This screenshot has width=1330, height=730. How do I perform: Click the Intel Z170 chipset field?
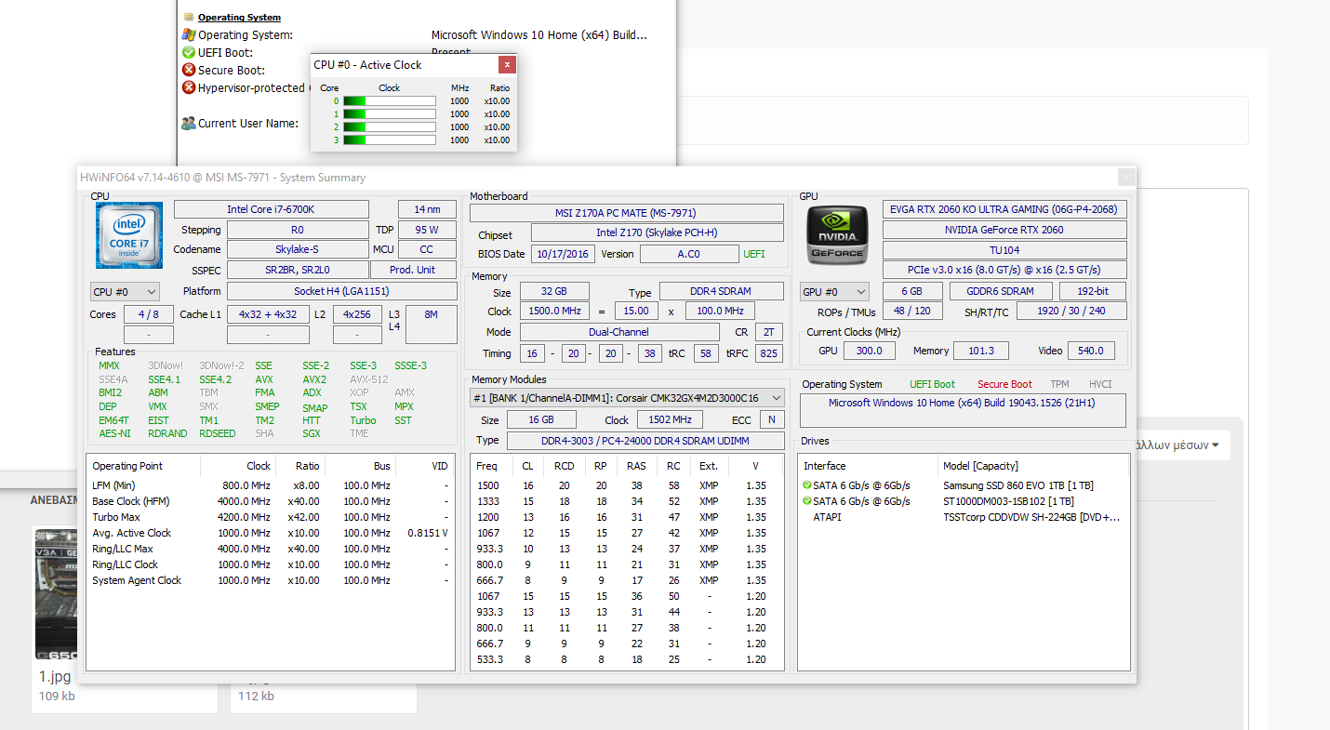(657, 232)
